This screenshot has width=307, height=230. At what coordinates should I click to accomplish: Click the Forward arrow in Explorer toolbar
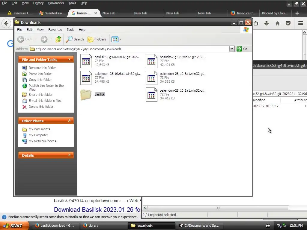[x=44, y=39]
